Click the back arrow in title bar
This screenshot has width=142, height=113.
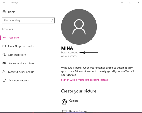(4, 2)
